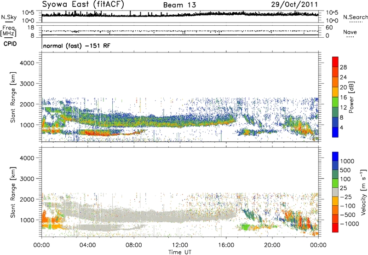
Task: Click the N.Sky noise trace strip
Action: (x=180, y=17)
